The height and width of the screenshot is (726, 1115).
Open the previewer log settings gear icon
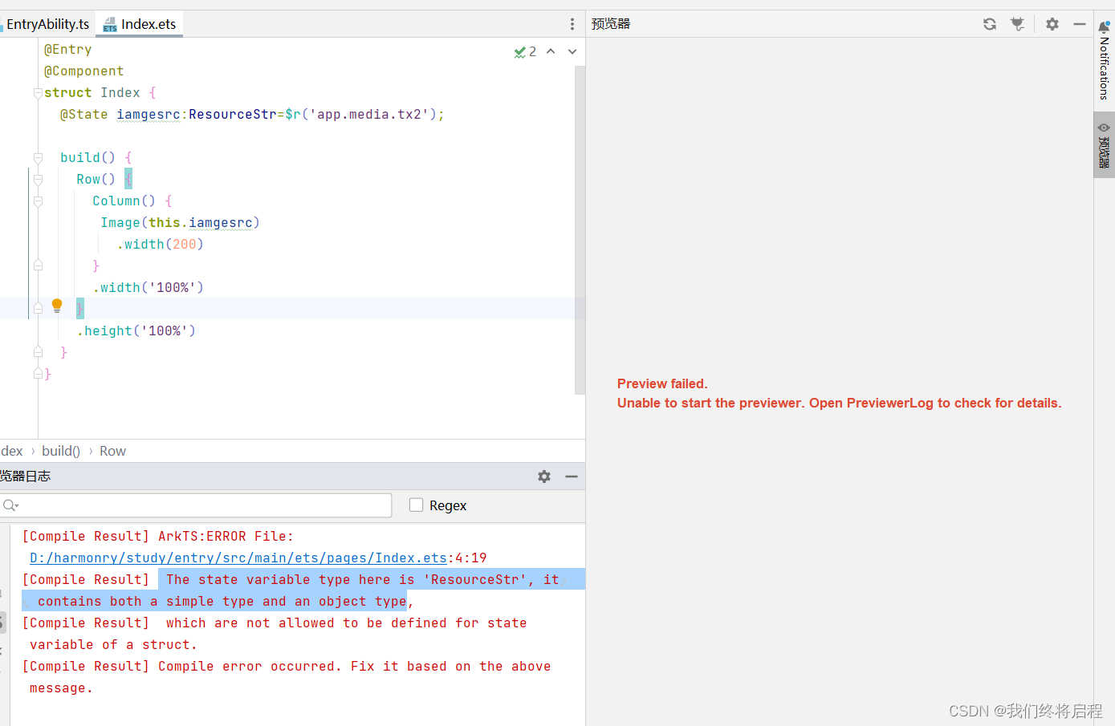(x=544, y=476)
